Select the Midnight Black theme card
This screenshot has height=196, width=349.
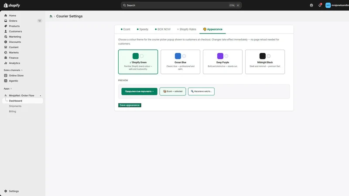click(x=265, y=62)
